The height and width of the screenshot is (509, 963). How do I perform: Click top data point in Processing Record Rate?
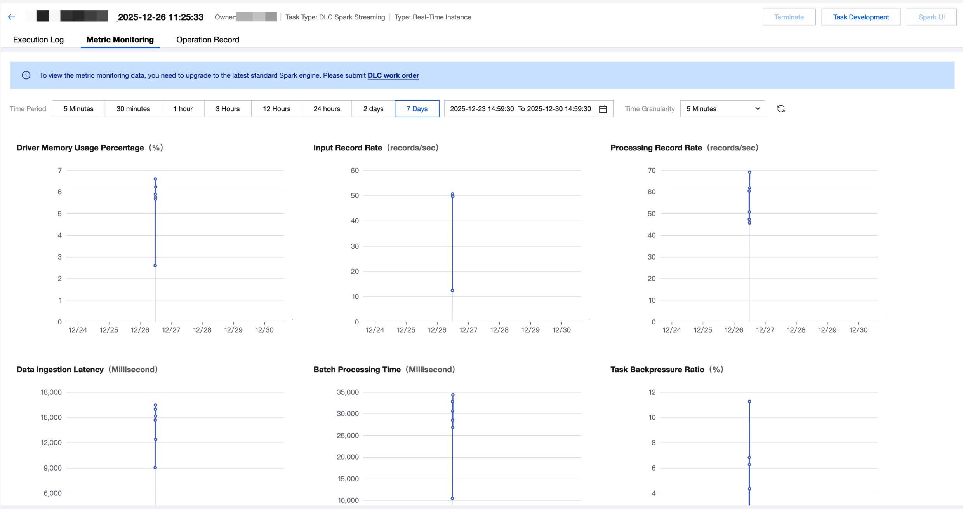tap(749, 172)
